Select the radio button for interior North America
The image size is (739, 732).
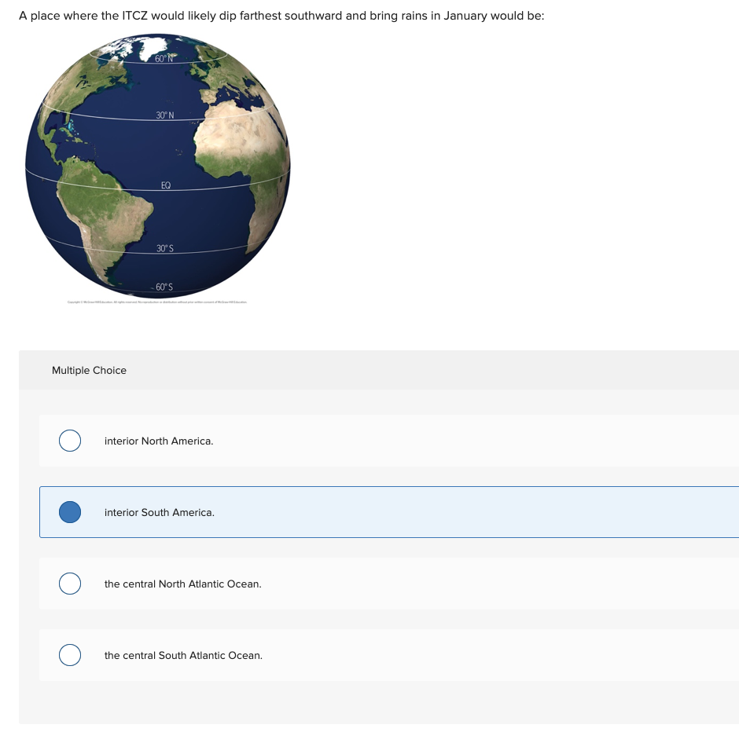[69, 441]
